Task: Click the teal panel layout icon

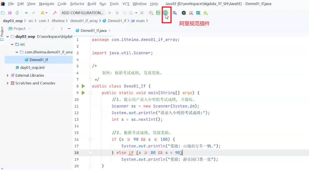Action: [x=198, y=13]
